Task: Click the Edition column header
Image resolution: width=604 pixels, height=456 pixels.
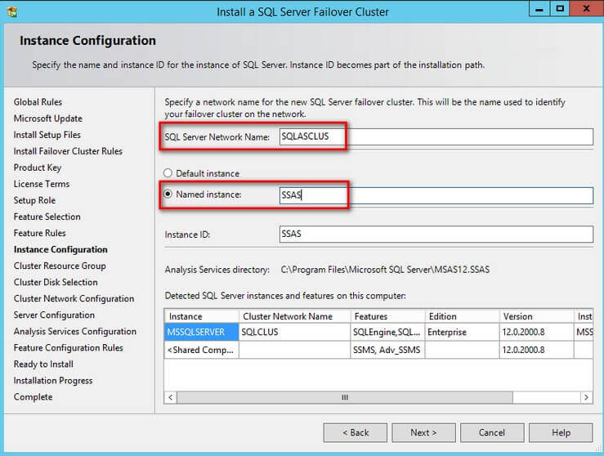Action: (463, 316)
